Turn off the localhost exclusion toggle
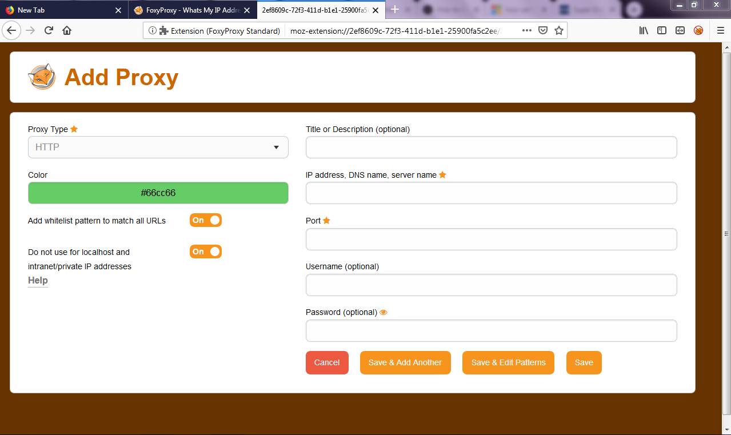This screenshot has width=731, height=435. 205,252
